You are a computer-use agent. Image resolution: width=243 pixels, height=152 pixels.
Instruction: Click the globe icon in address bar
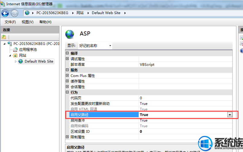[x=27, y=13]
